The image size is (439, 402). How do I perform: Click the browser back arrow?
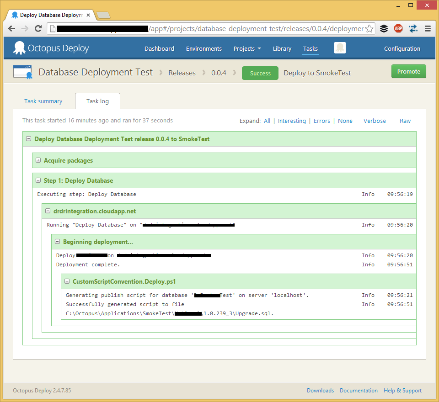[x=12, y=28]
